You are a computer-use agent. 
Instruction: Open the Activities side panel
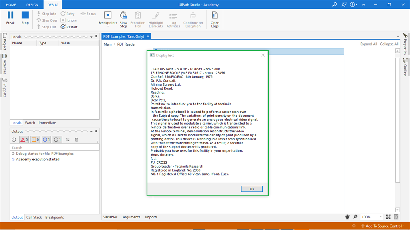coord(5,64)
